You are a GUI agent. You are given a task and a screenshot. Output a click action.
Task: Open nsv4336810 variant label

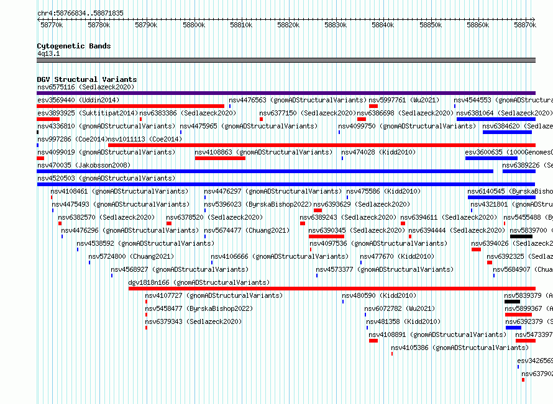click(106, 126)
